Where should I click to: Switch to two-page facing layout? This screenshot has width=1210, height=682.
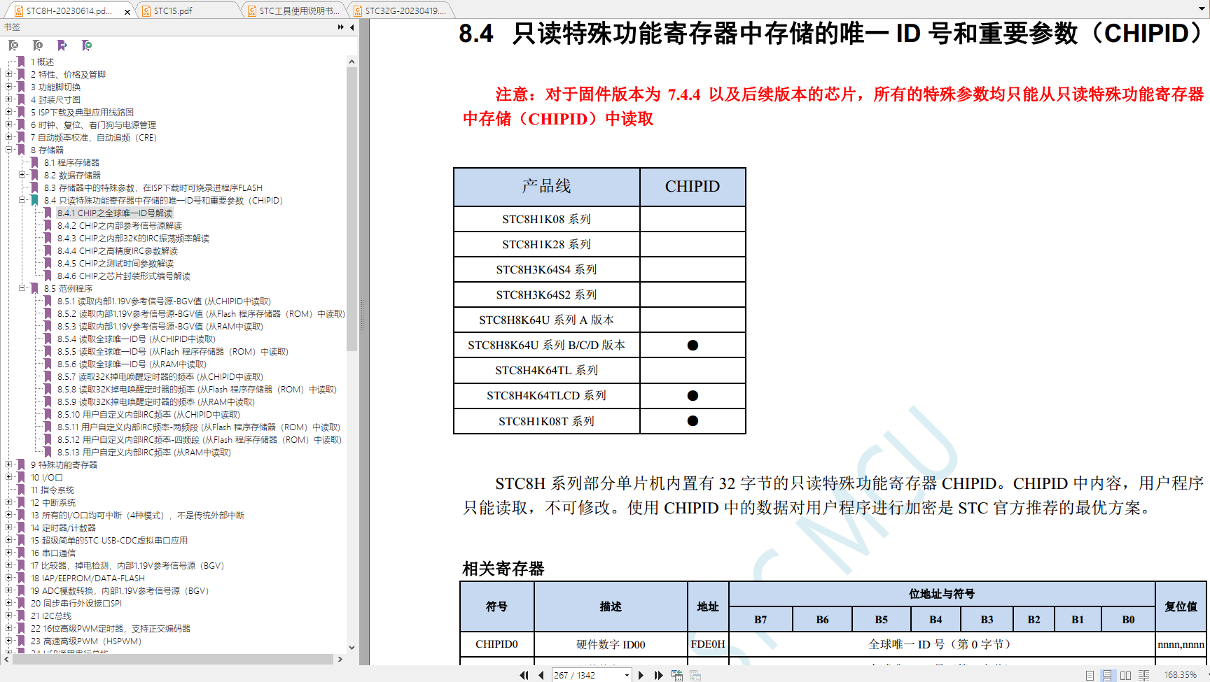pyautogui.click(x=1125, y=675)
